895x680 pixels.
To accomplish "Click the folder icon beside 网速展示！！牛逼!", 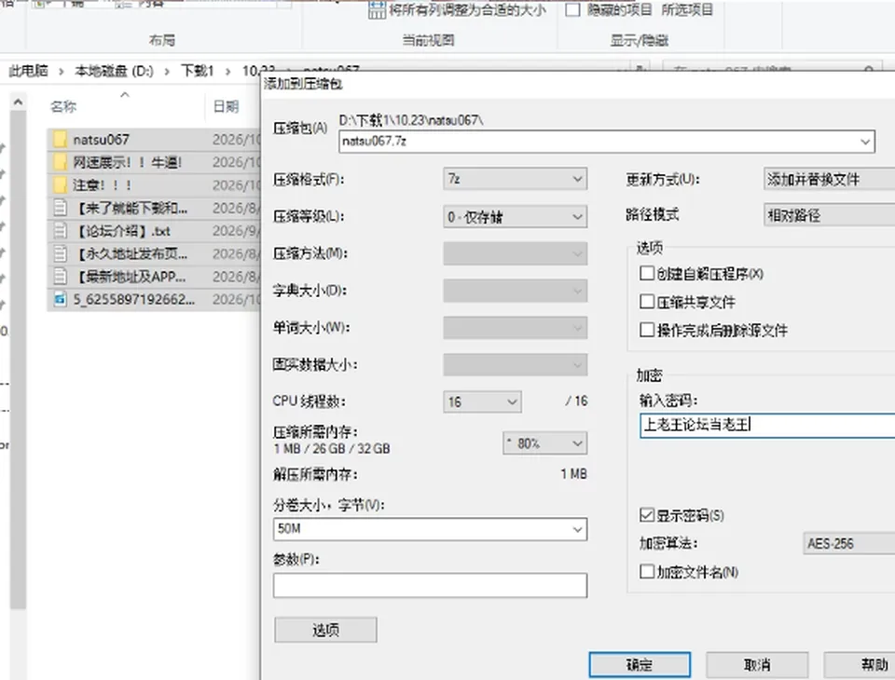I will 60,162.
